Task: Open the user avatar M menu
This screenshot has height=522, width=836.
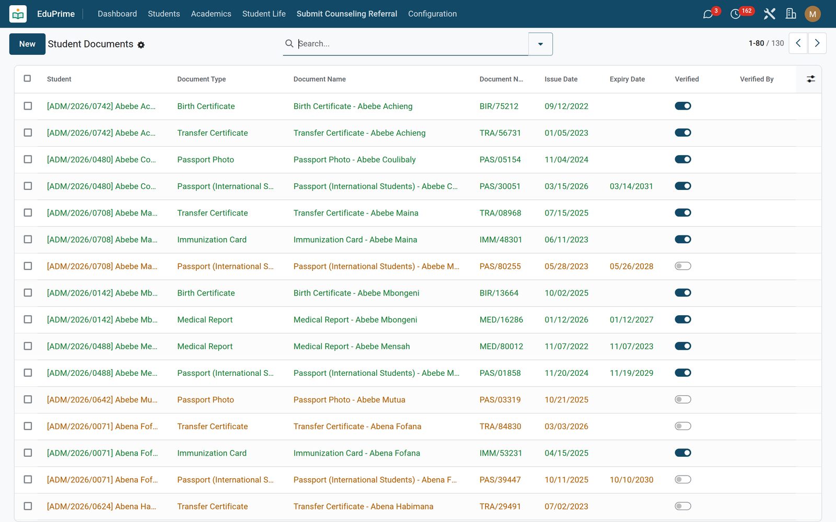Action: click(x=812, y=14)
